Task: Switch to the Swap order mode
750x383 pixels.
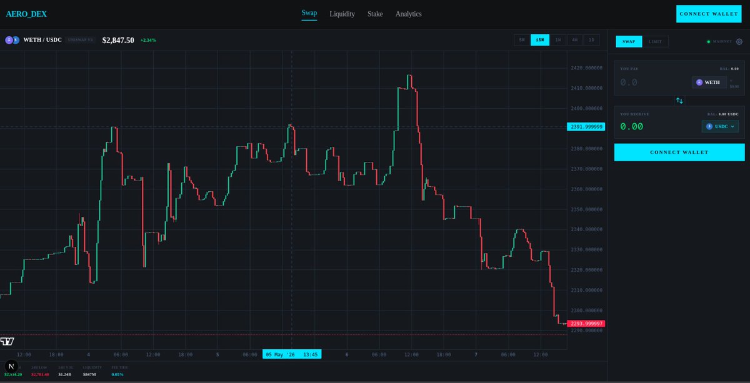Action: click(629, 42)
